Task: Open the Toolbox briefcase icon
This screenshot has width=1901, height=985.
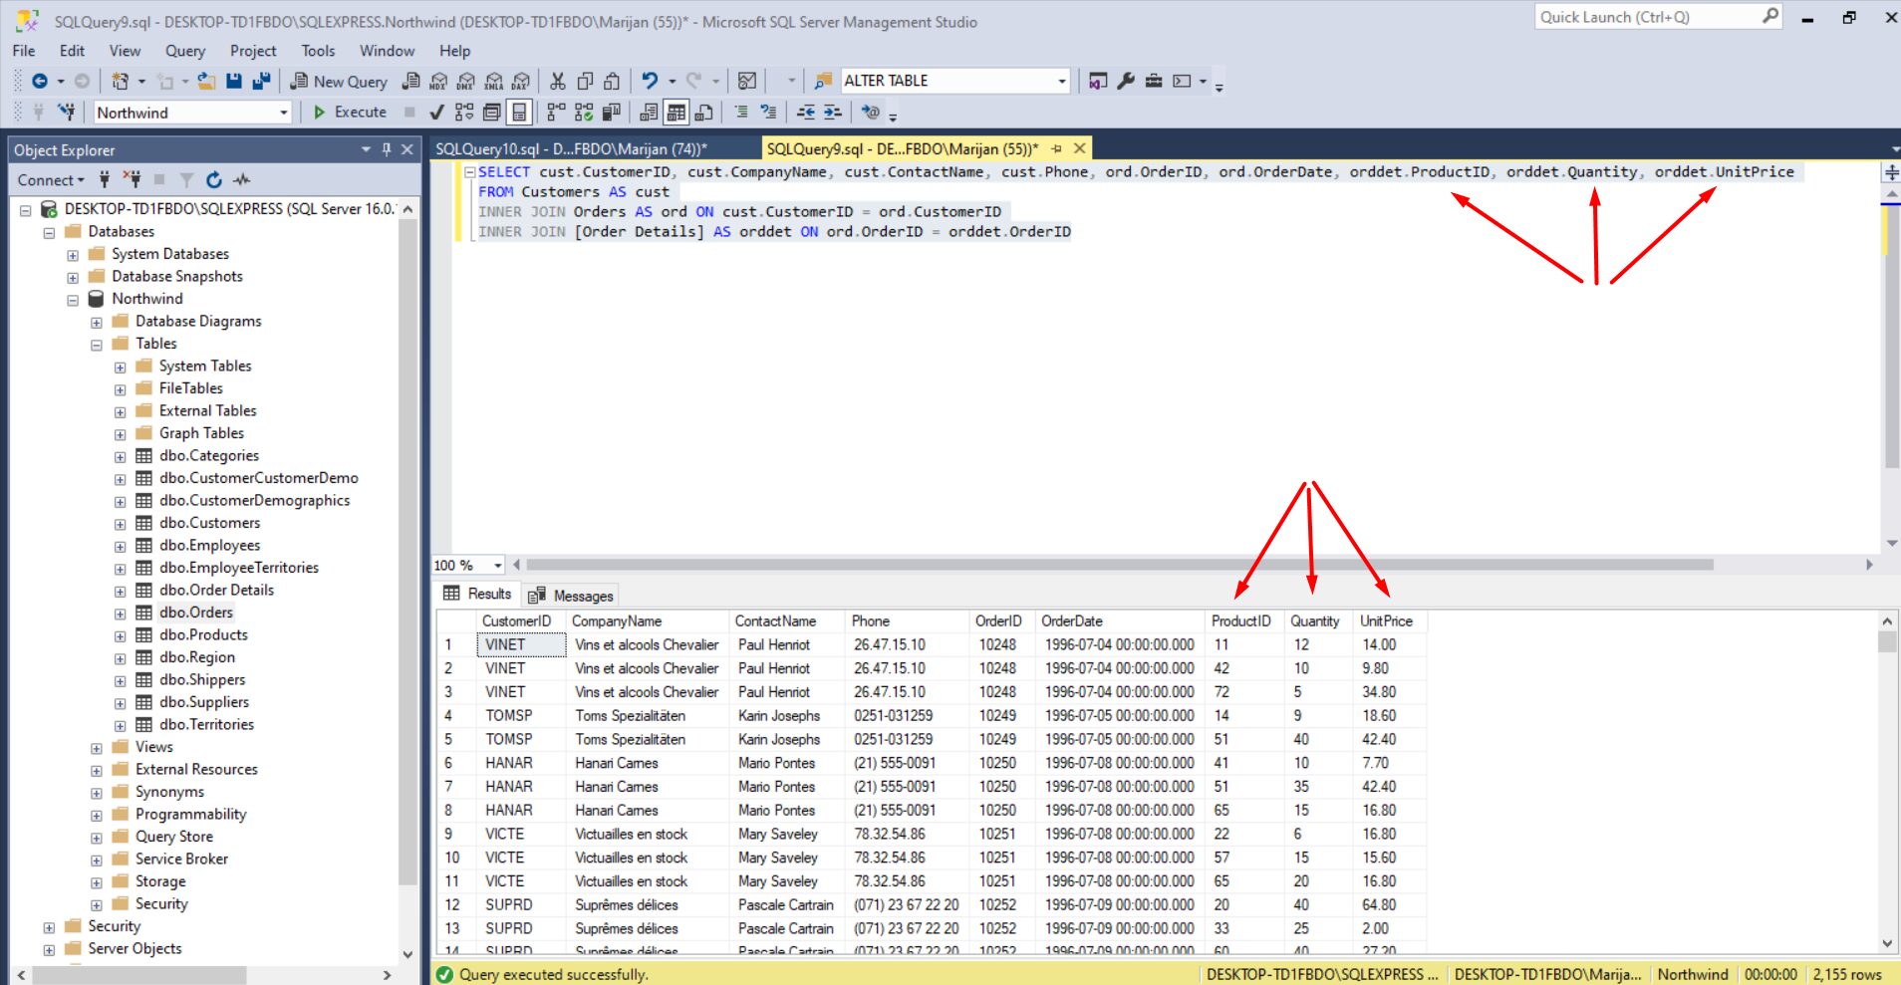Action: pos(1154,82)
